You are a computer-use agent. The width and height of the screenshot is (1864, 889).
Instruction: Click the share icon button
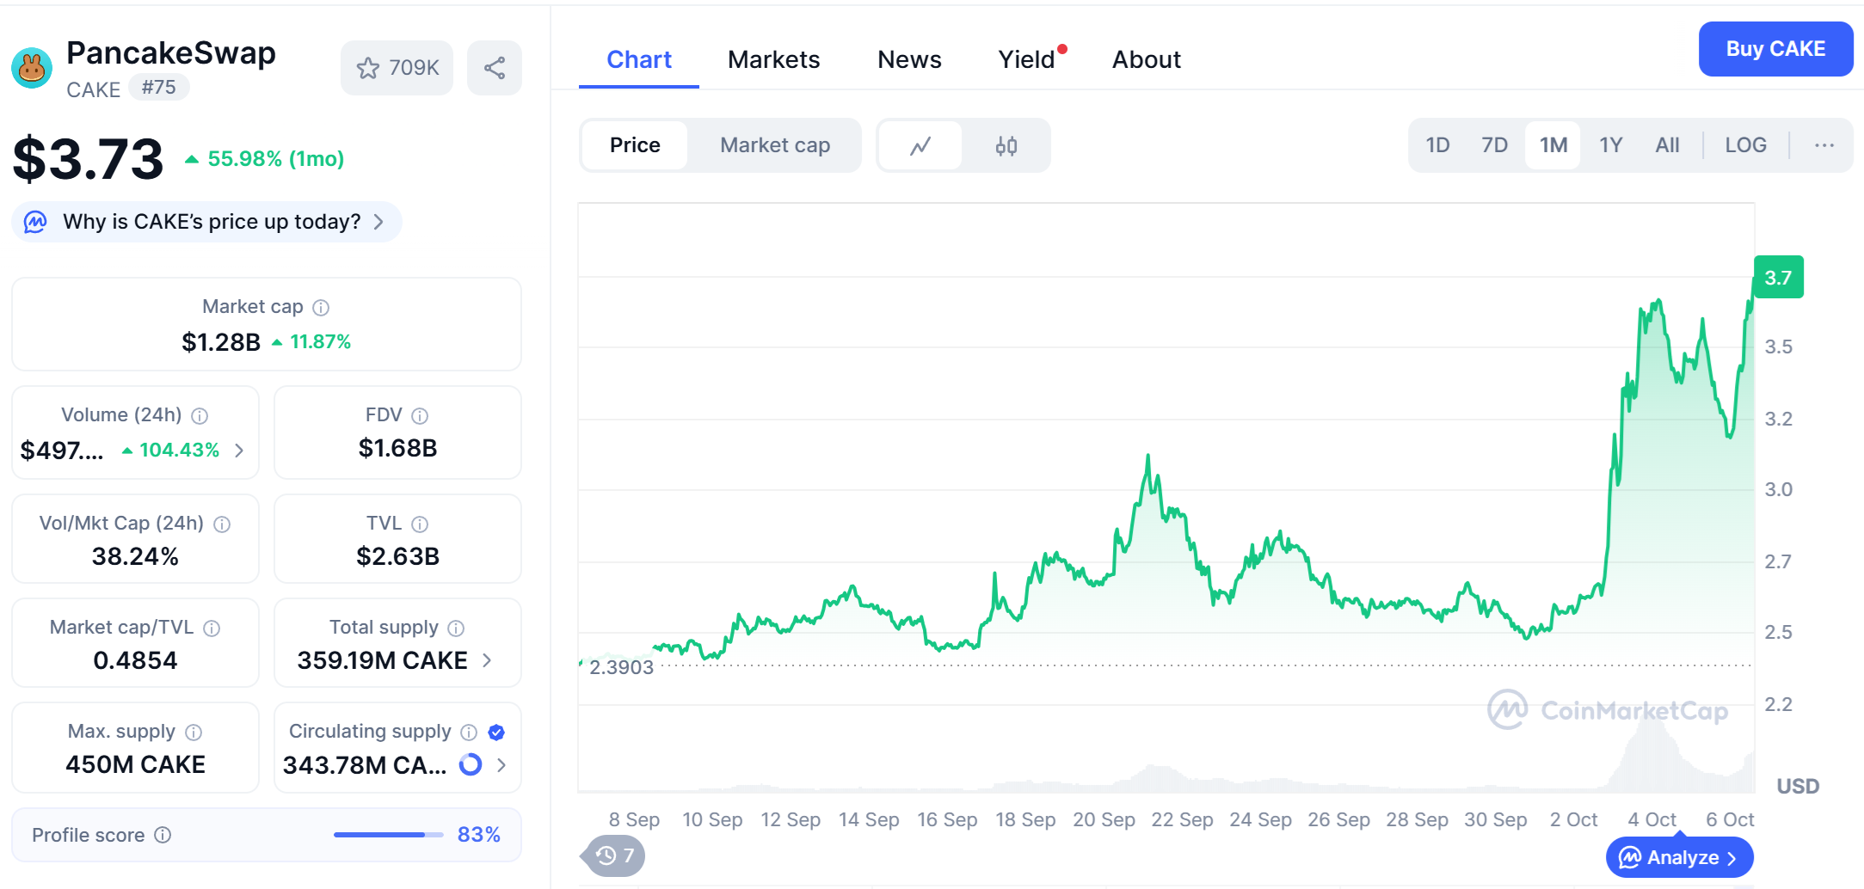(x=495, y=68)
